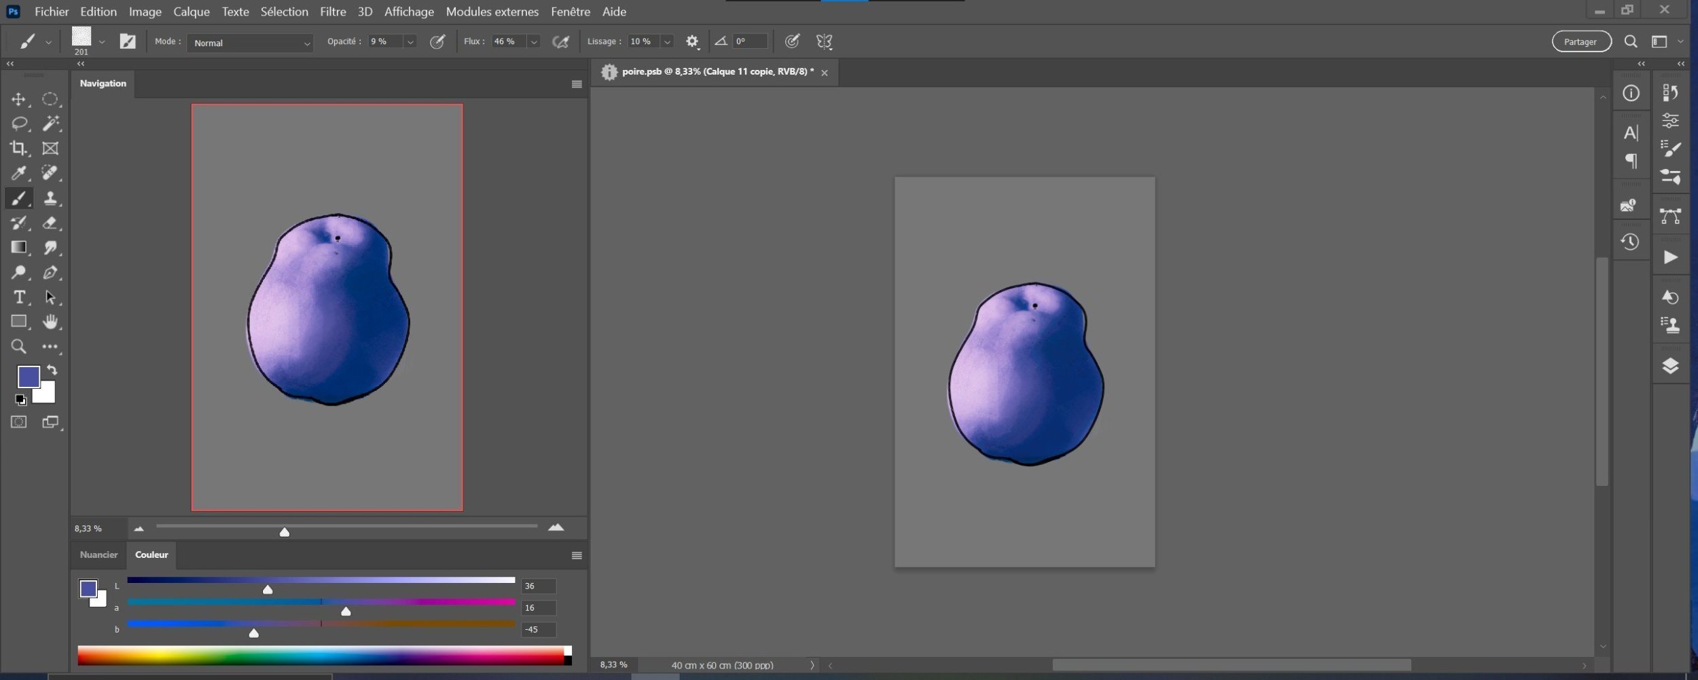Click the foreground color swatch
This screenshot has width=1698, height=680.
click(29, 377)
